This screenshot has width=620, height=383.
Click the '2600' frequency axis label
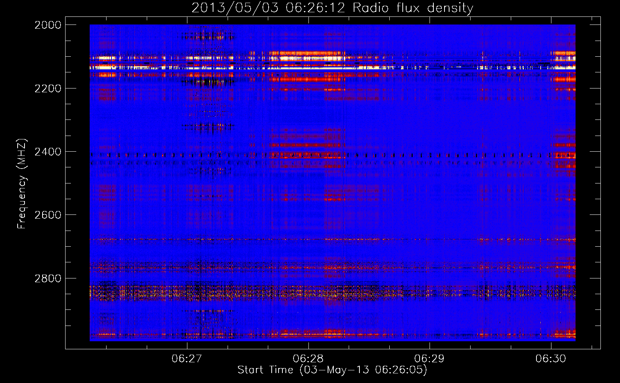coord(48,215)
